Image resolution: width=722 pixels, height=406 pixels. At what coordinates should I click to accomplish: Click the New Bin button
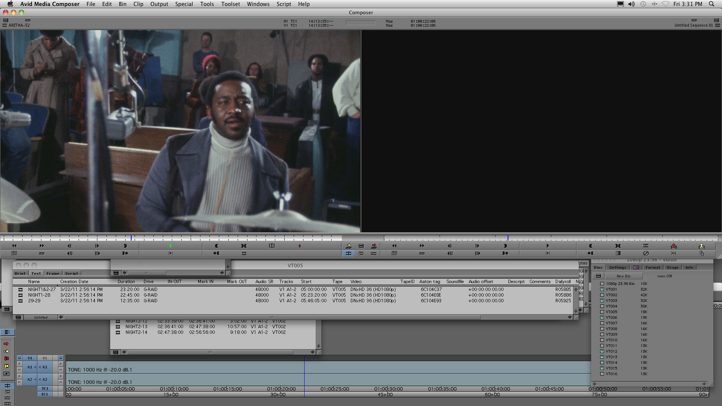[623, 276]
